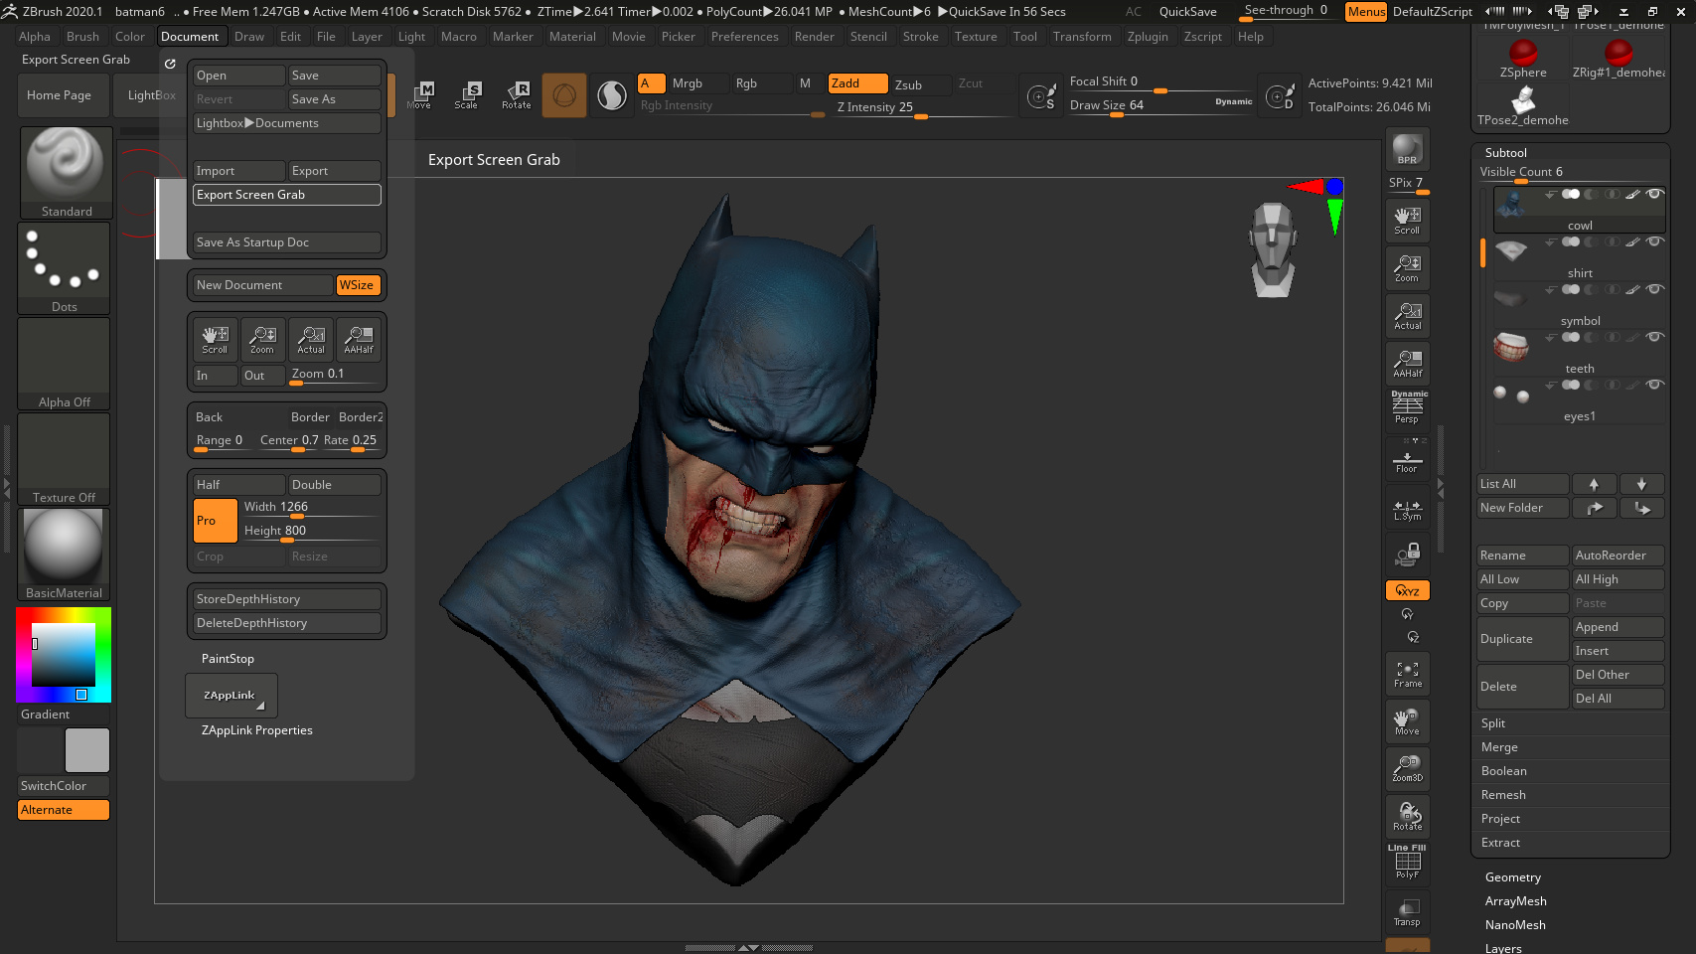1696x954 pixels.
Task: Select the Rotate transform tool in top shelf
Action: tap(516, 95)
